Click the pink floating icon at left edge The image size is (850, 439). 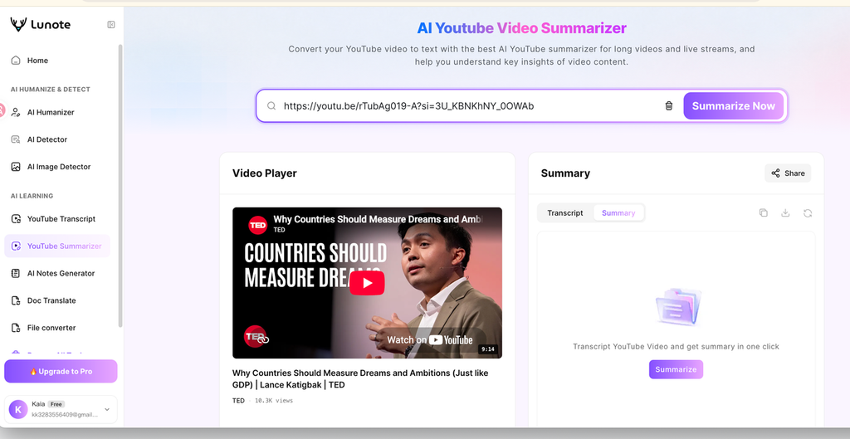coord(2,110)
